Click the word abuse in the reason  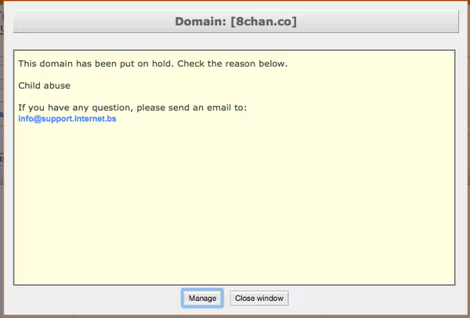pyautogui.click(x=58, y=85)
